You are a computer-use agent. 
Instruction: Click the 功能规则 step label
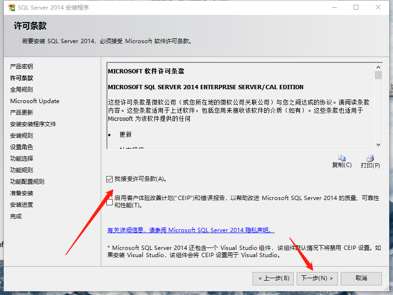[22, 170]
